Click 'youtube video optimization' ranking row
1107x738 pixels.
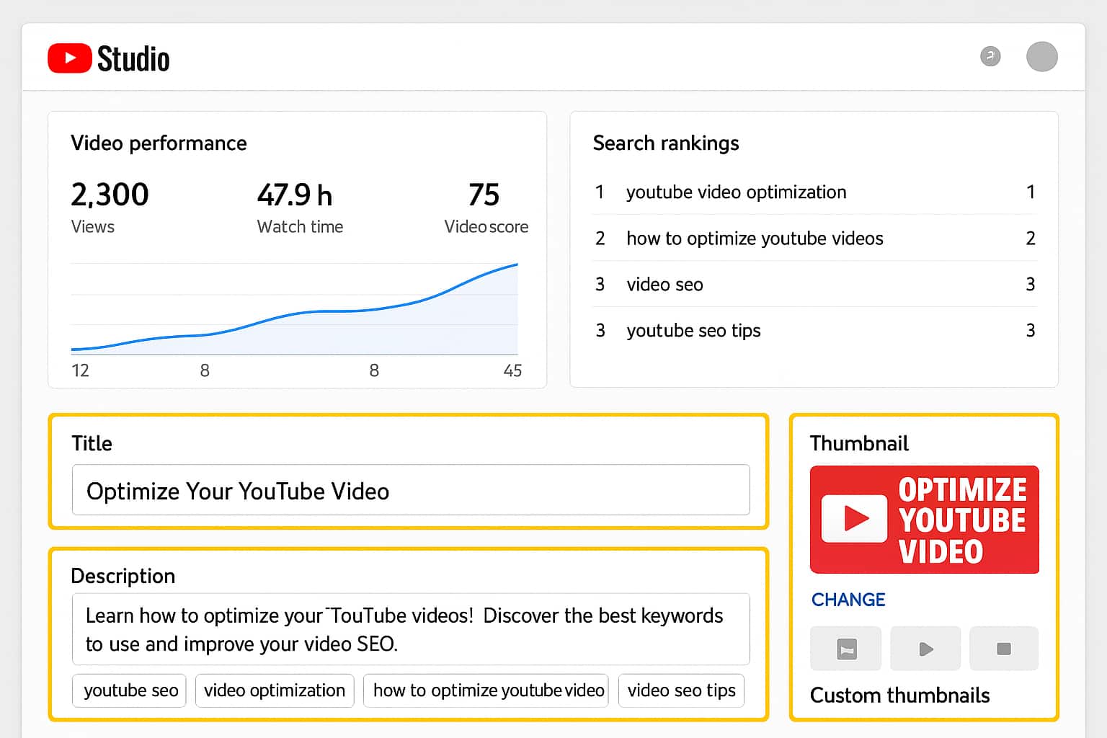pyautogui.click(x=814, y=192)
